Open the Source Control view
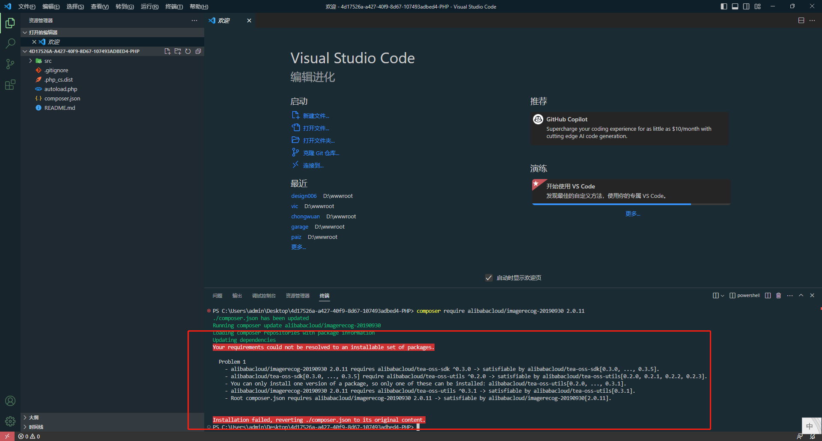The image size is (822, 441). (x=10, y=64)
